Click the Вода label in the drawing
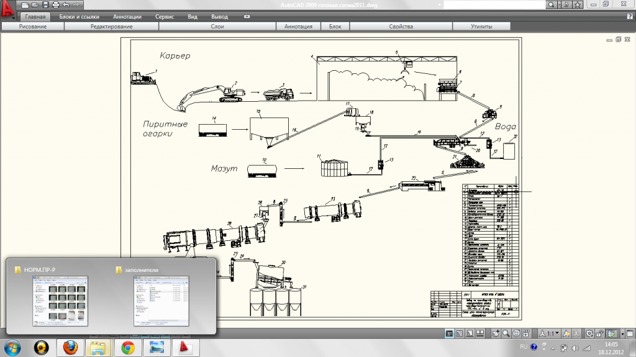The height and width of the screenshot is (357, 636). [x=505, y=127]
